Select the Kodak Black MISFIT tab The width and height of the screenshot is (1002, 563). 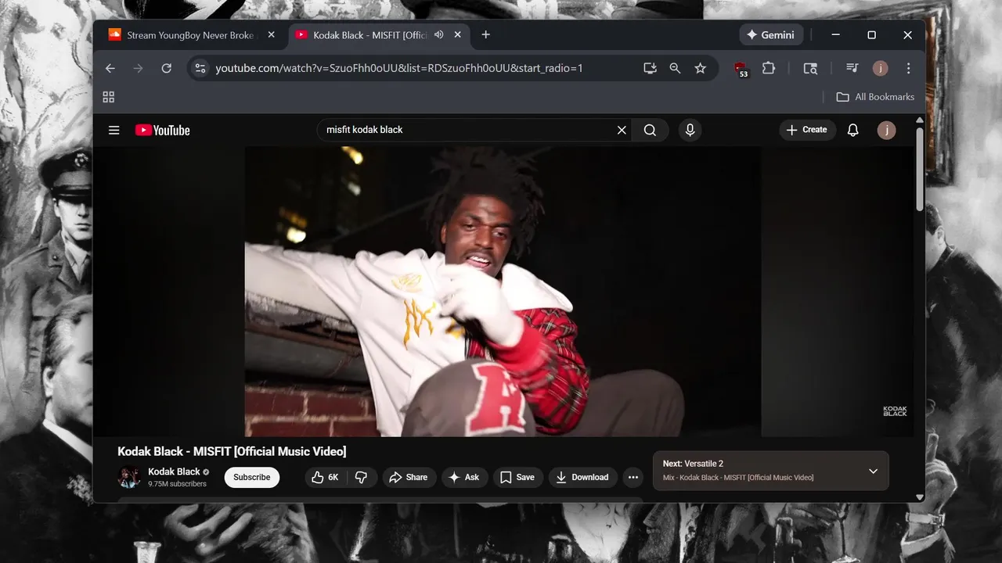369,35
